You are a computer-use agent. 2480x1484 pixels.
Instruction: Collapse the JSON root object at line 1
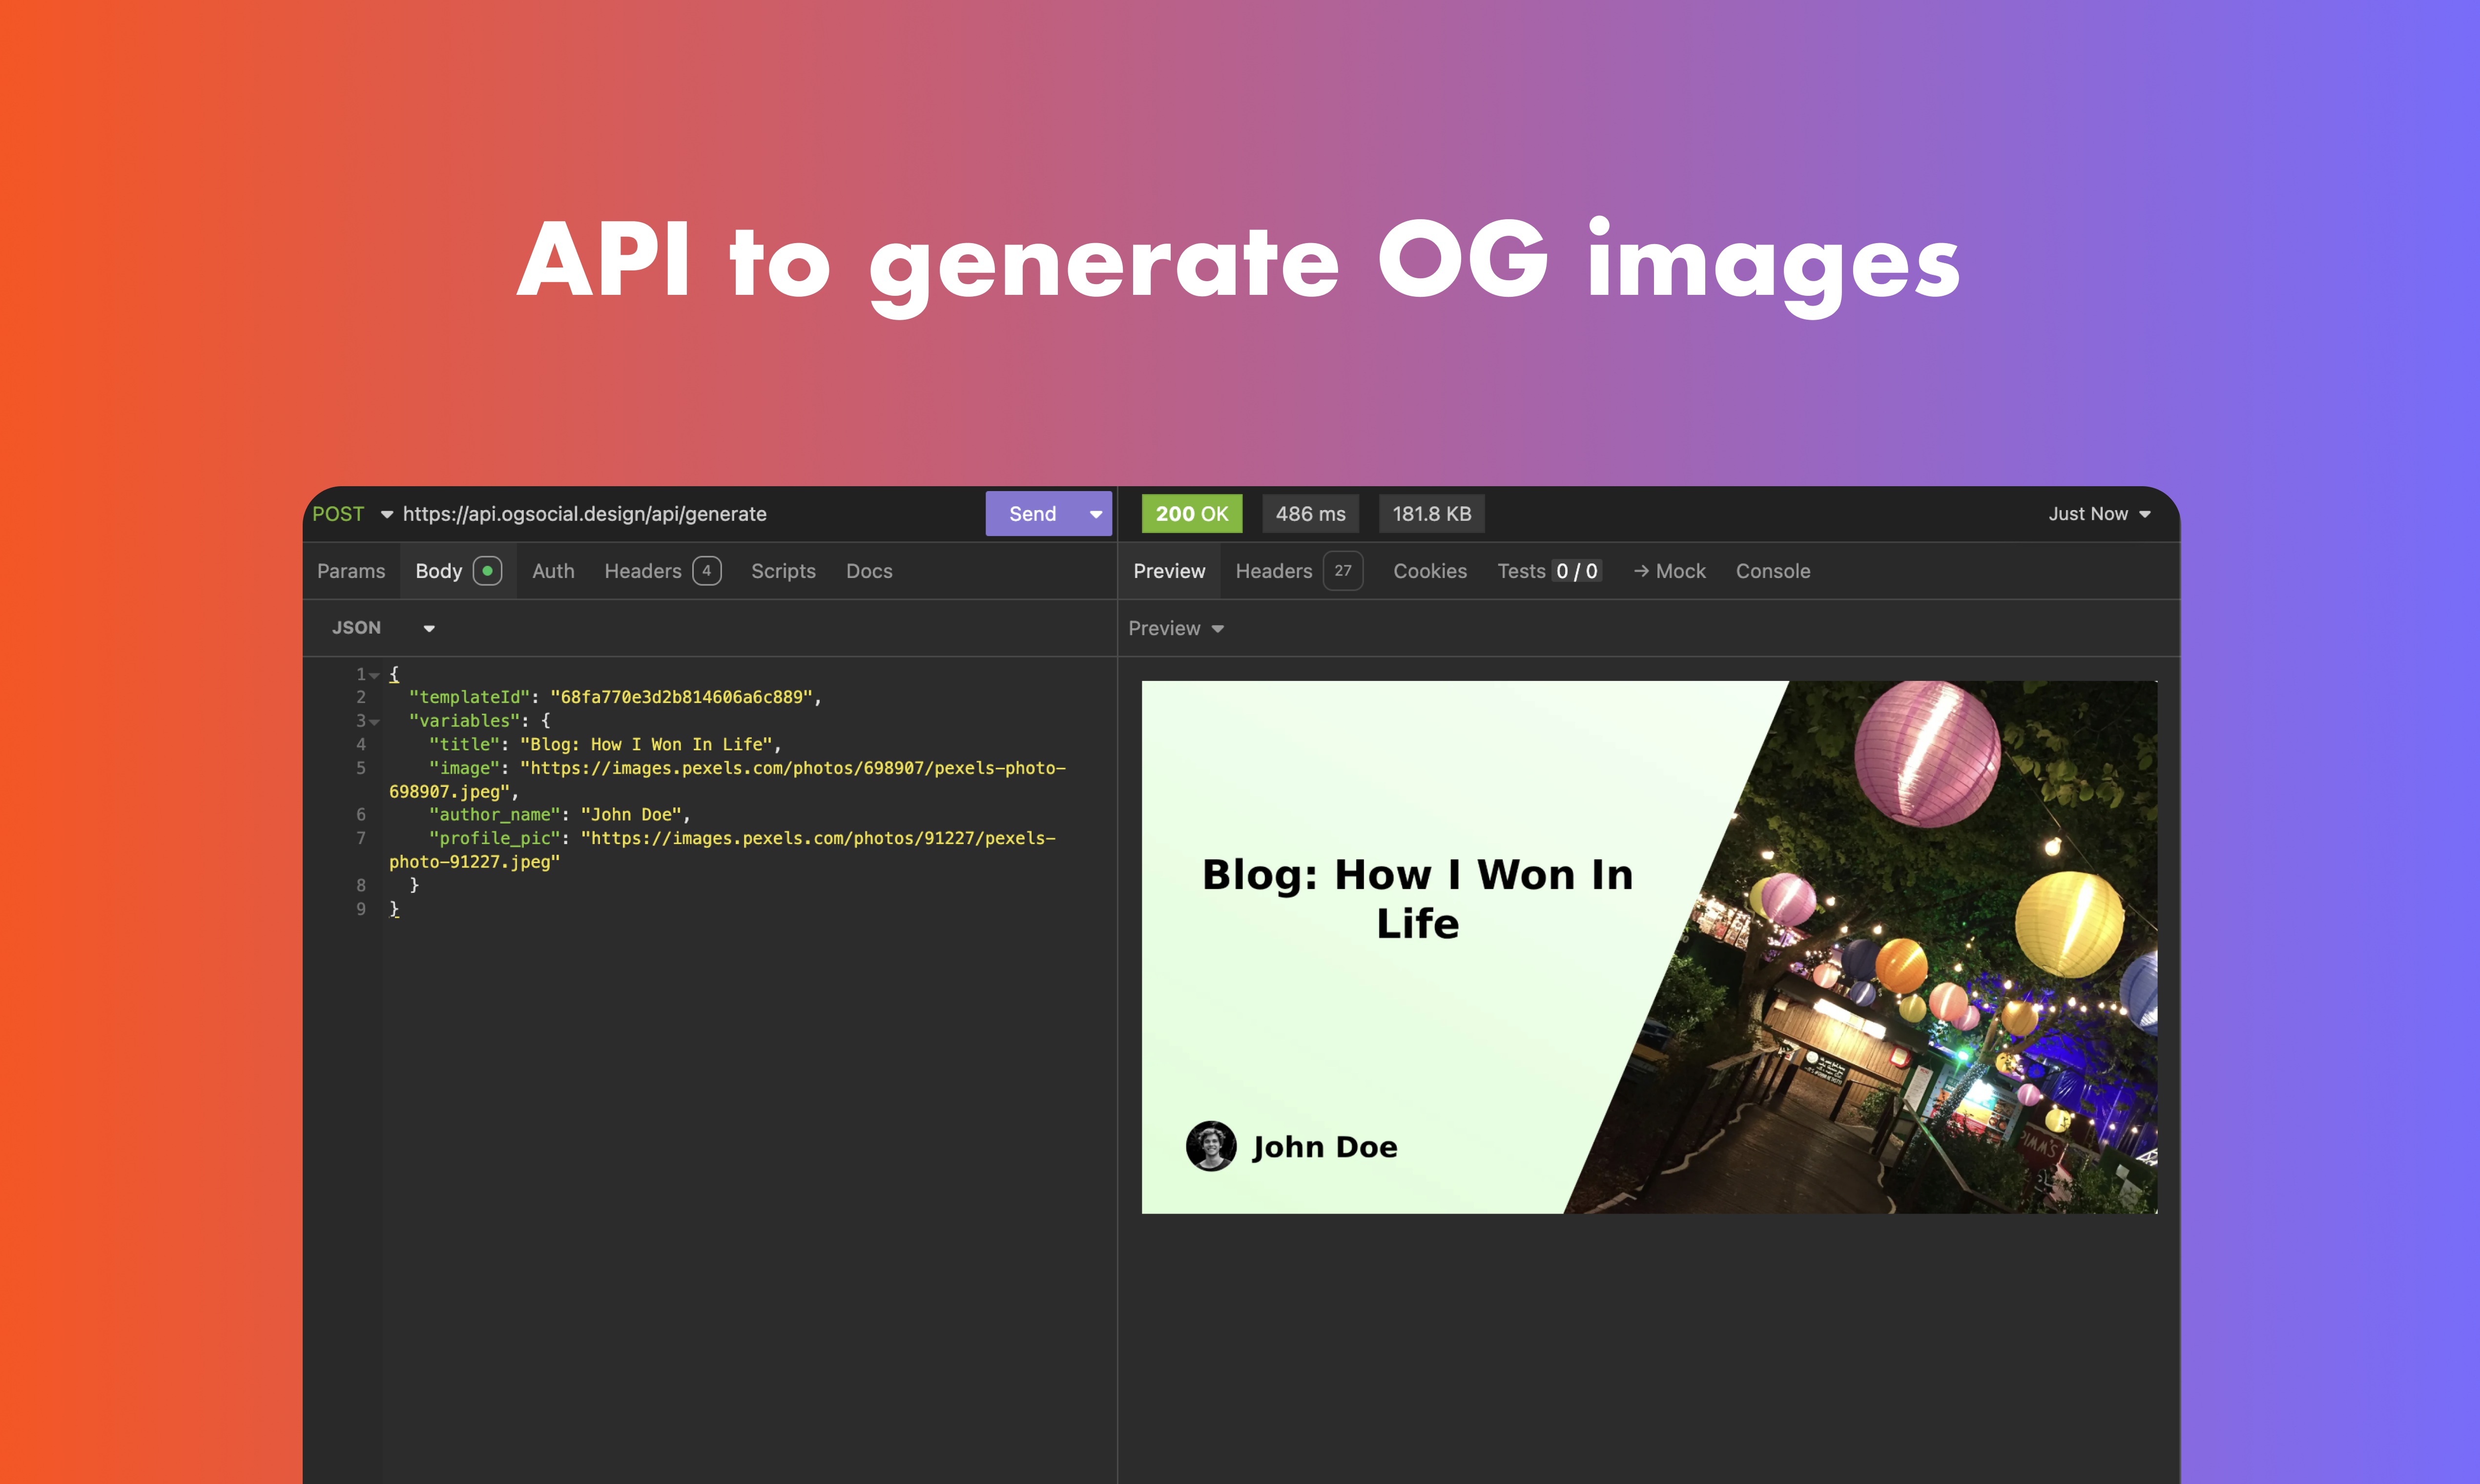375,675
